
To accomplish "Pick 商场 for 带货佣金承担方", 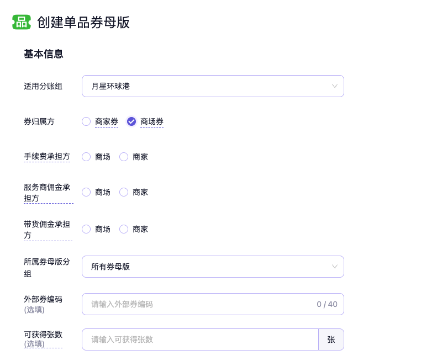I will tap(86, 229).
